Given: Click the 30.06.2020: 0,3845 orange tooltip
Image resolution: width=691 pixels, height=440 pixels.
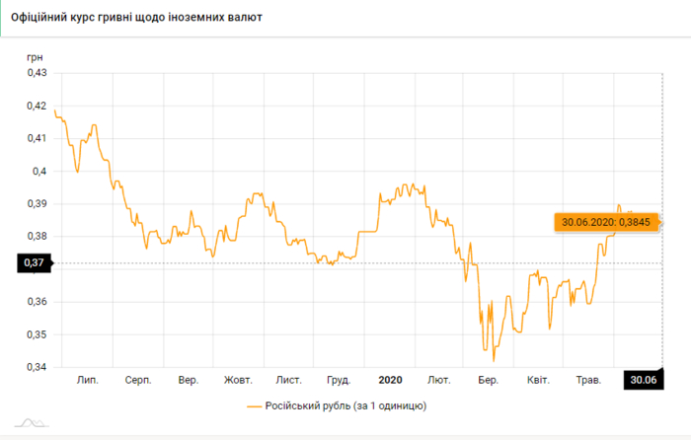Looking at the screenshot, I should [604, 222].
